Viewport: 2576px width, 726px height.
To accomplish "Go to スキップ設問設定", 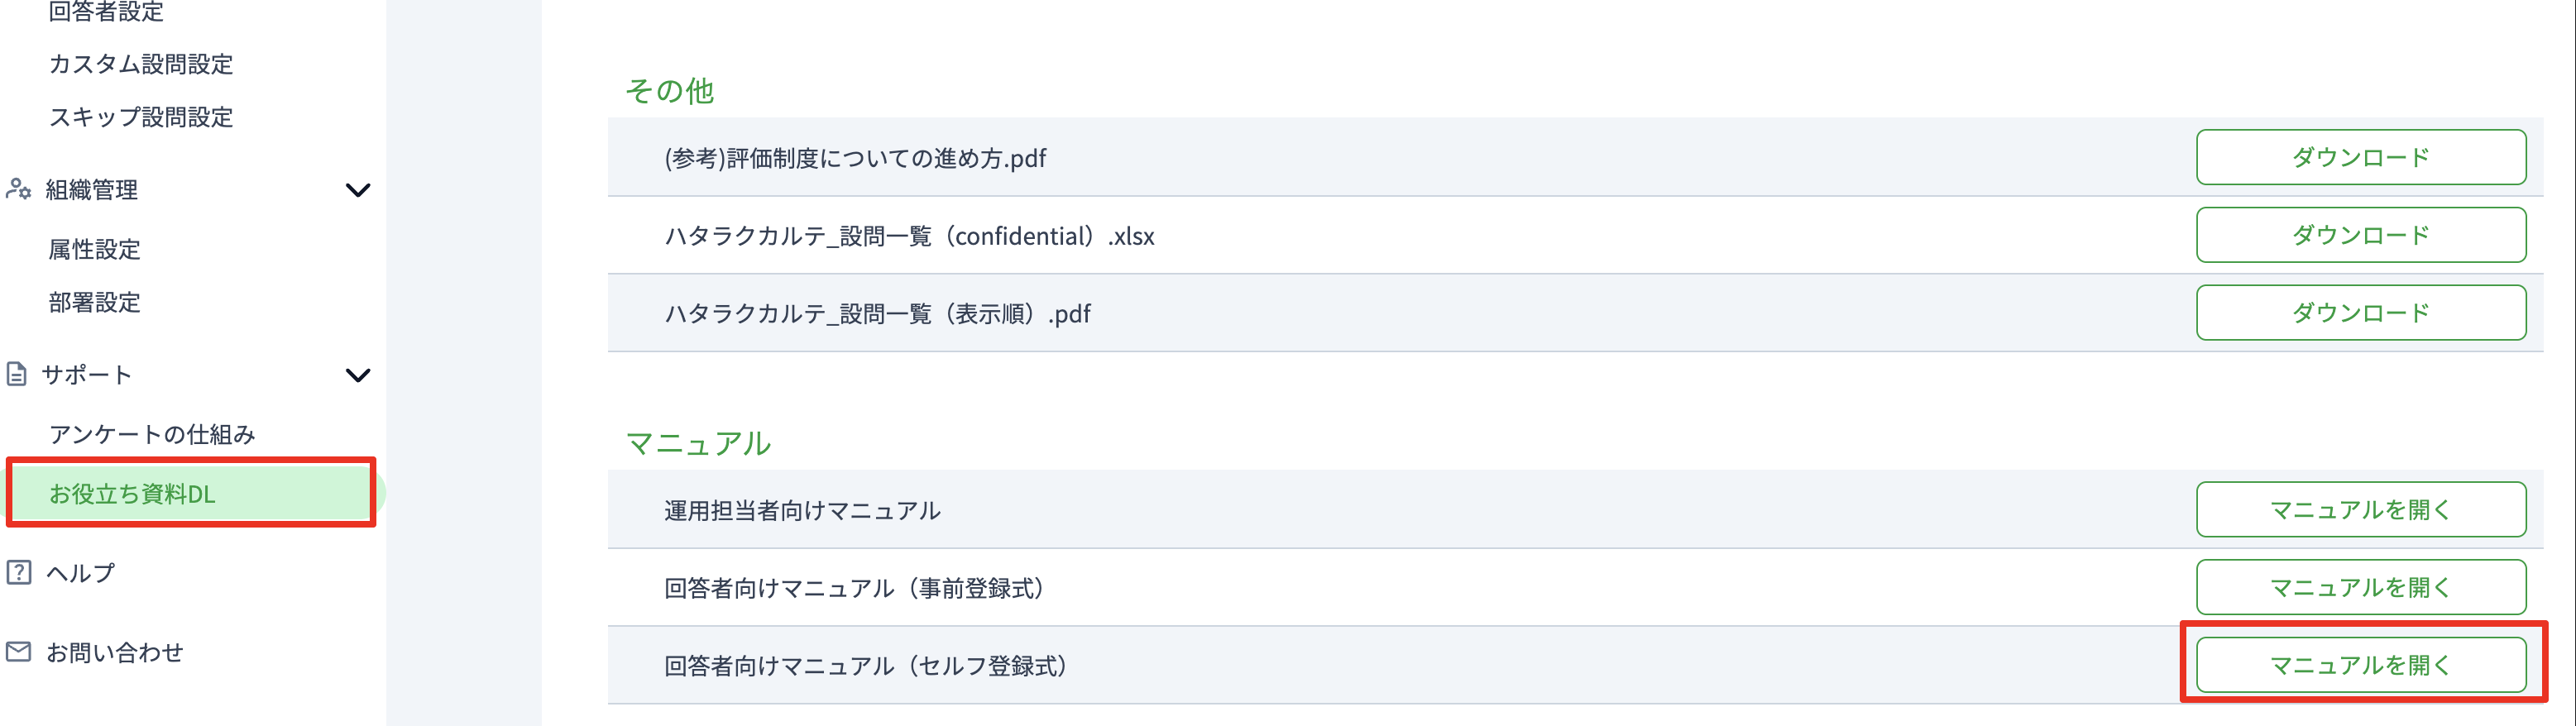I will coord(141,117).
